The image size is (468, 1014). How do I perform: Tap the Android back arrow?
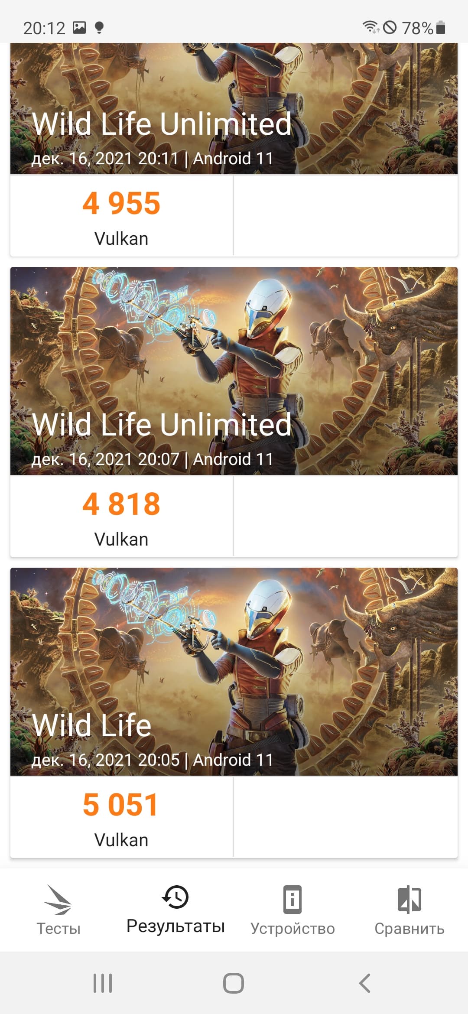pyautogui.click(x=365, y=983)
